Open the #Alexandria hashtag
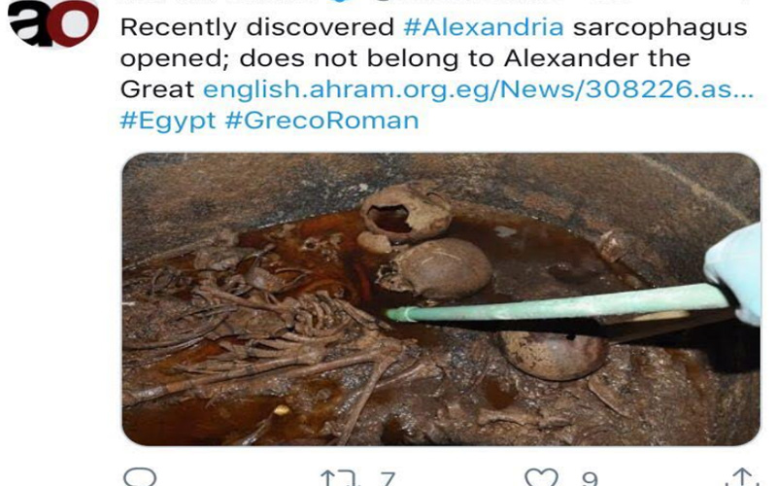The height and width of the screenshot is (486, 777). click(x=484, y=27)
